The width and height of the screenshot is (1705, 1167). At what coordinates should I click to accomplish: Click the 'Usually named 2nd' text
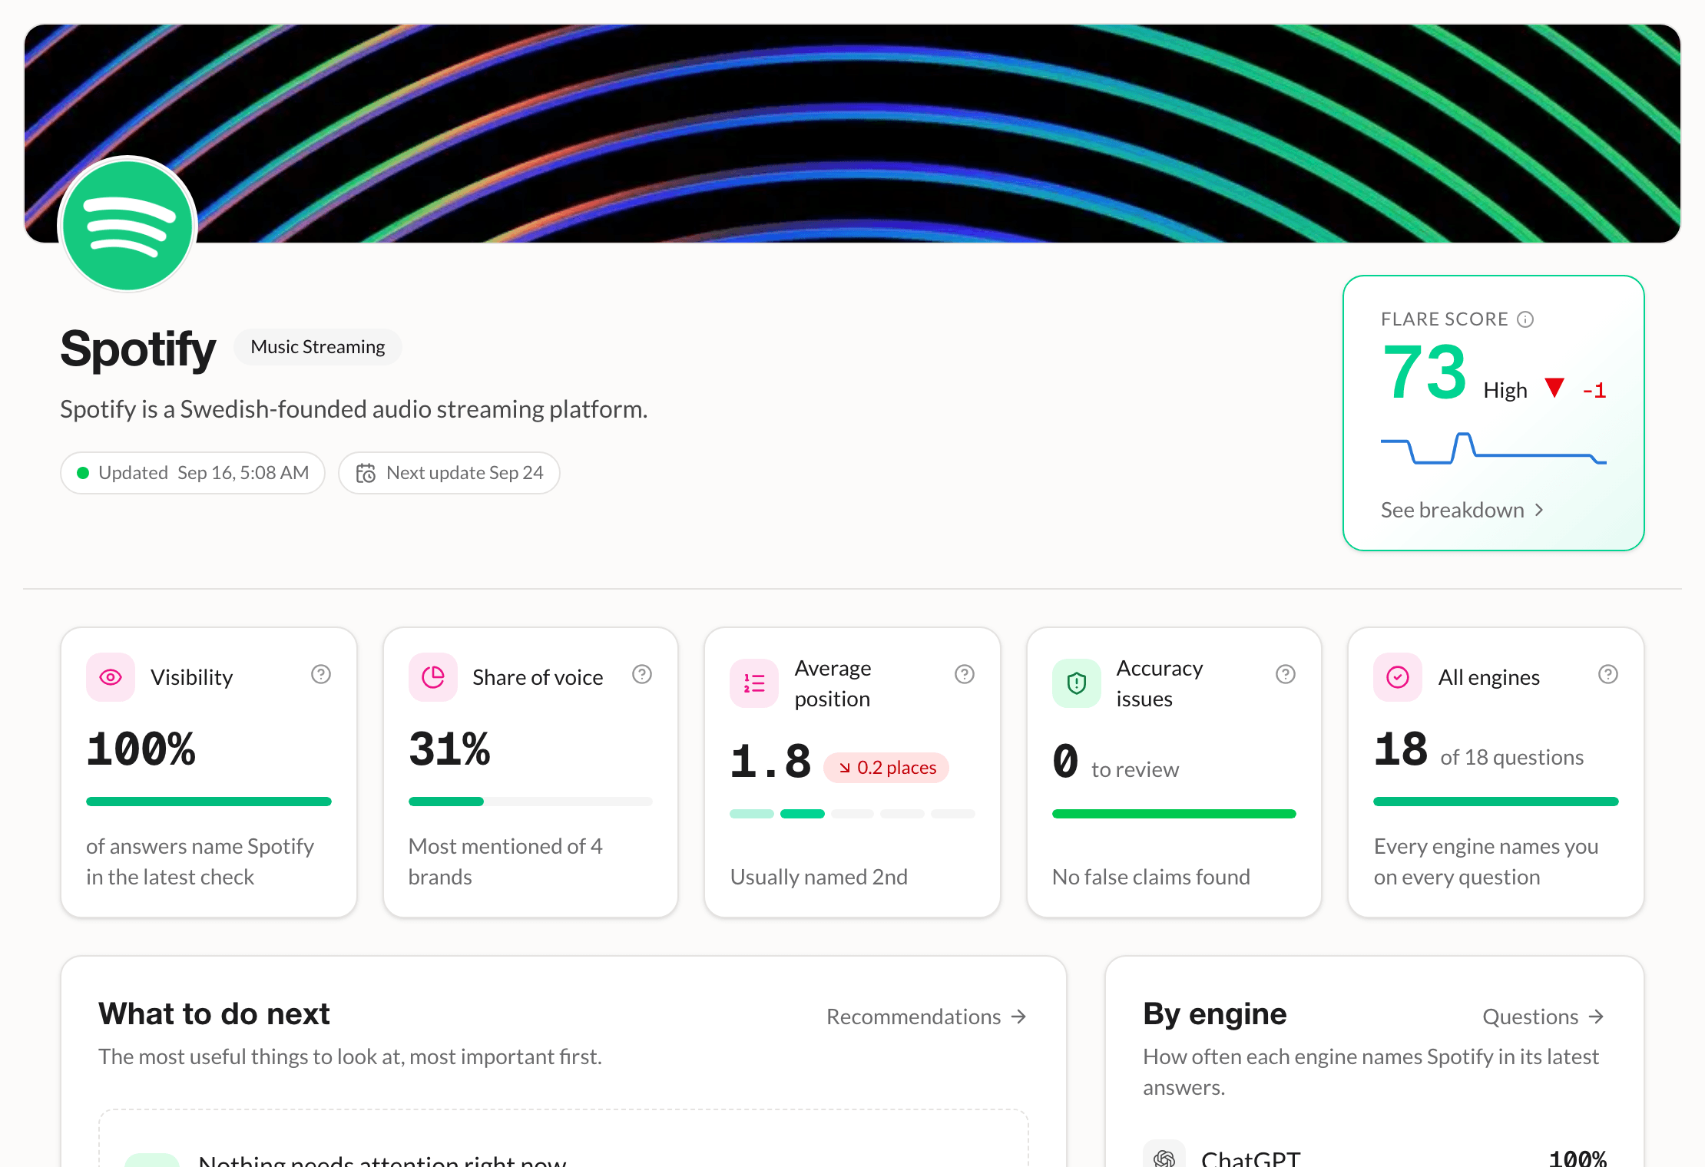click(x=819, y=877)
